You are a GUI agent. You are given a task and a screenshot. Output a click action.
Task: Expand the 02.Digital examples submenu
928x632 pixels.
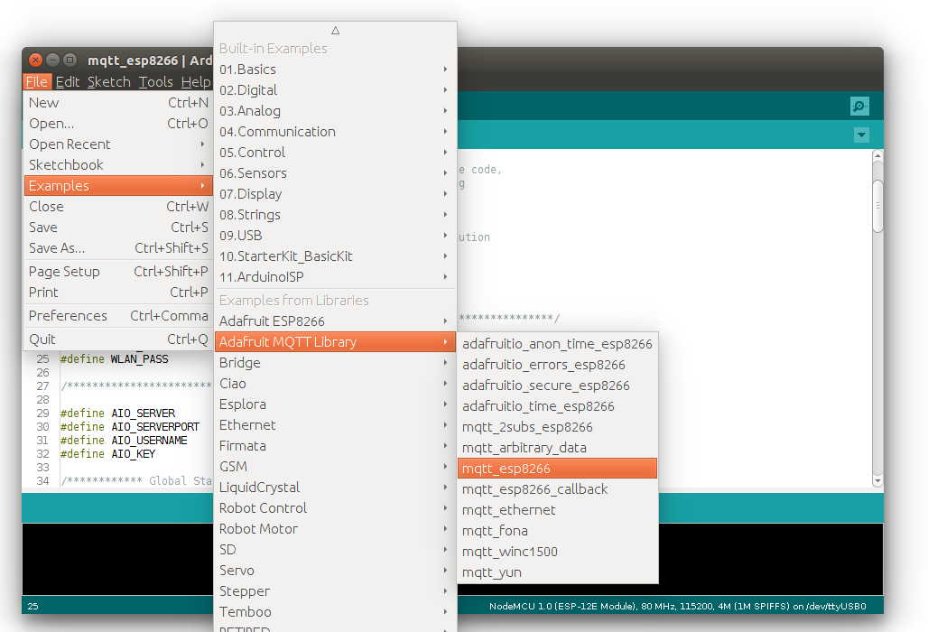pos(335,90)
